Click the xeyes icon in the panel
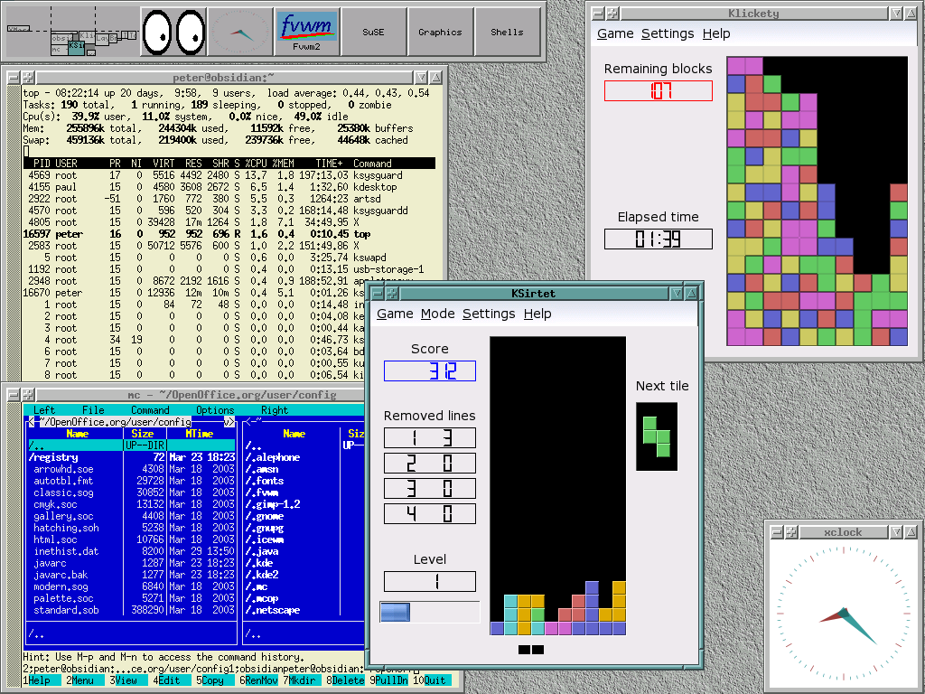 (x=174, y=32)
